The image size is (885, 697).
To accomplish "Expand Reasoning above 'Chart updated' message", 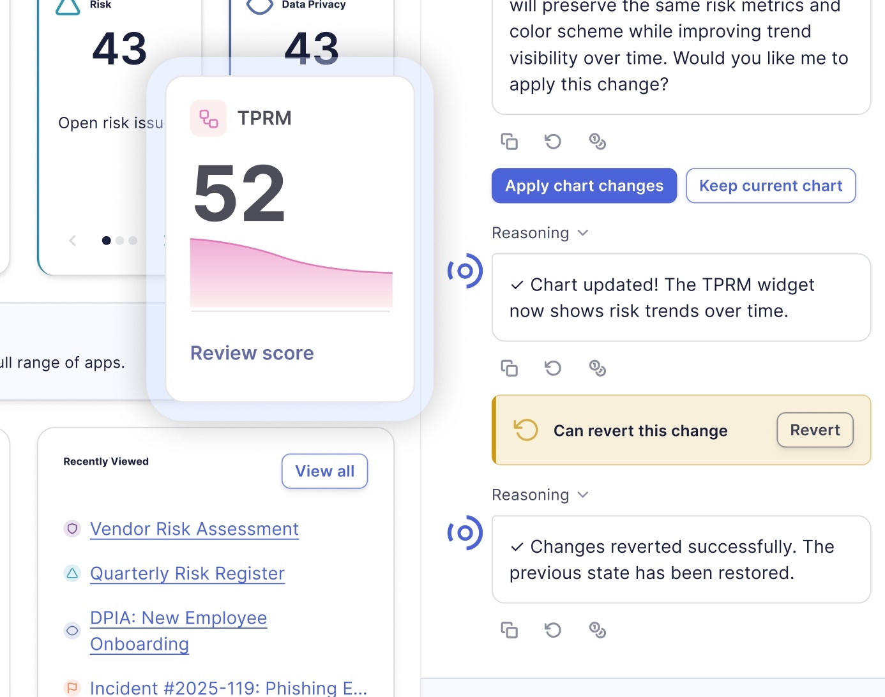I will pos(540,233).
